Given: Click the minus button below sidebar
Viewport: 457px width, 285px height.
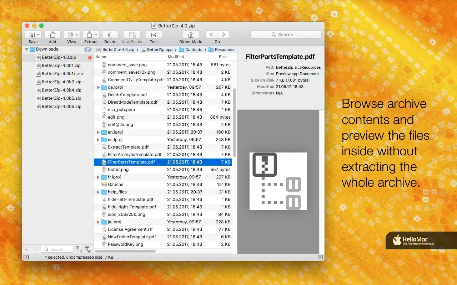Looking at the screenshot, I should click(35, 249).
